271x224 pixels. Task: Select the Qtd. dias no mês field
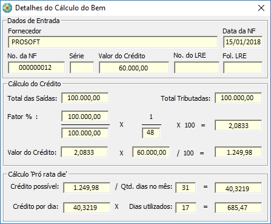click(186, 188)
